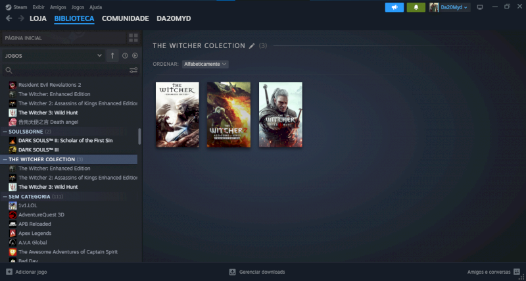Open the LOJA tab
This screenshot has height=281, width=526.
(38, 18)
